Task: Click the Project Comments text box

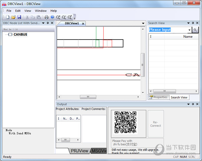Action: pos(94,129)
